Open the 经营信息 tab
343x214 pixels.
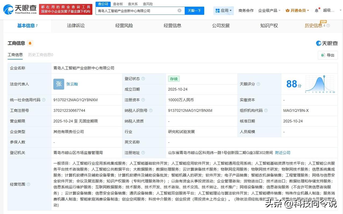click(x=173, y=26)
